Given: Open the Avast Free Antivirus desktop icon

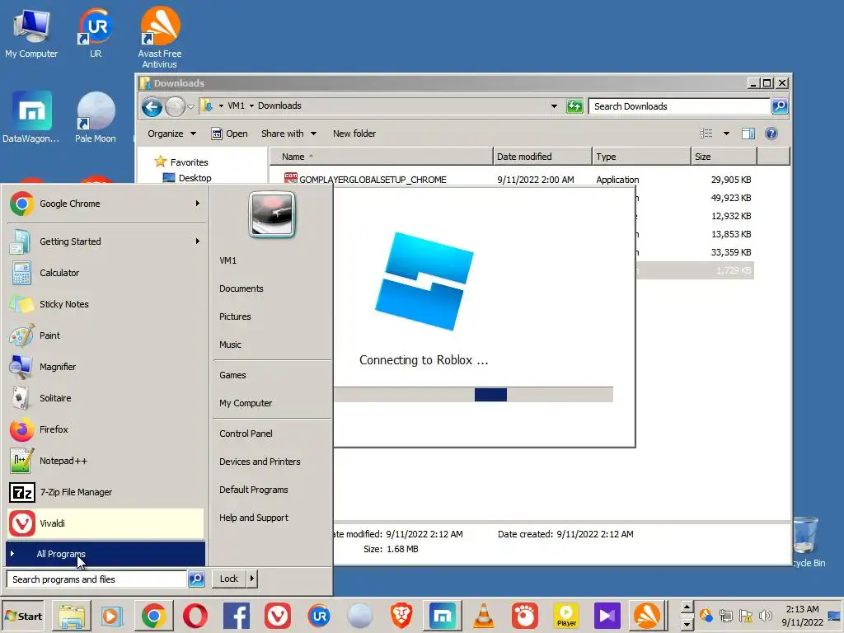Looking at the screenshot, I should [x=159, y=38].
